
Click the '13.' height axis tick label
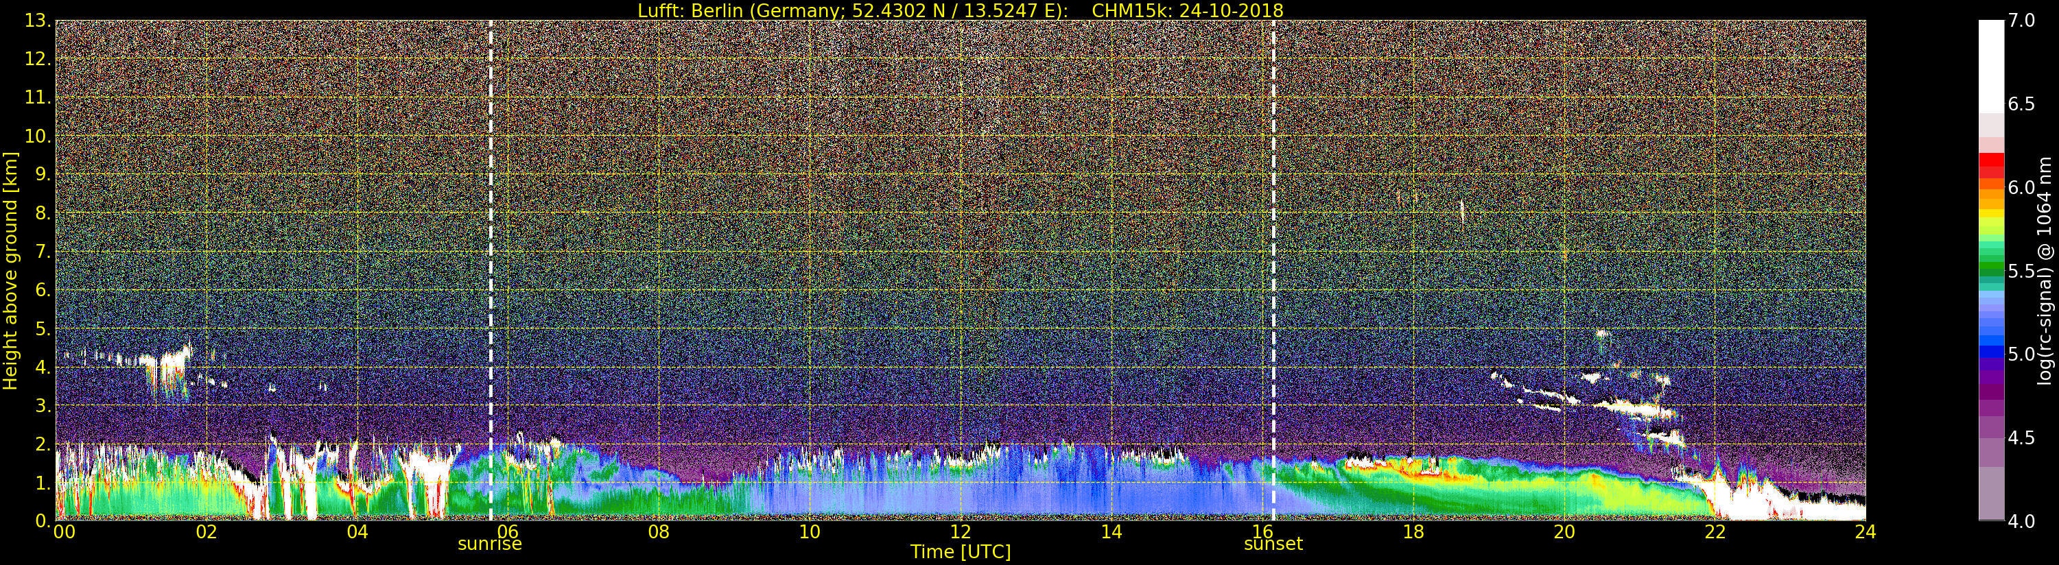coord(38,21)
